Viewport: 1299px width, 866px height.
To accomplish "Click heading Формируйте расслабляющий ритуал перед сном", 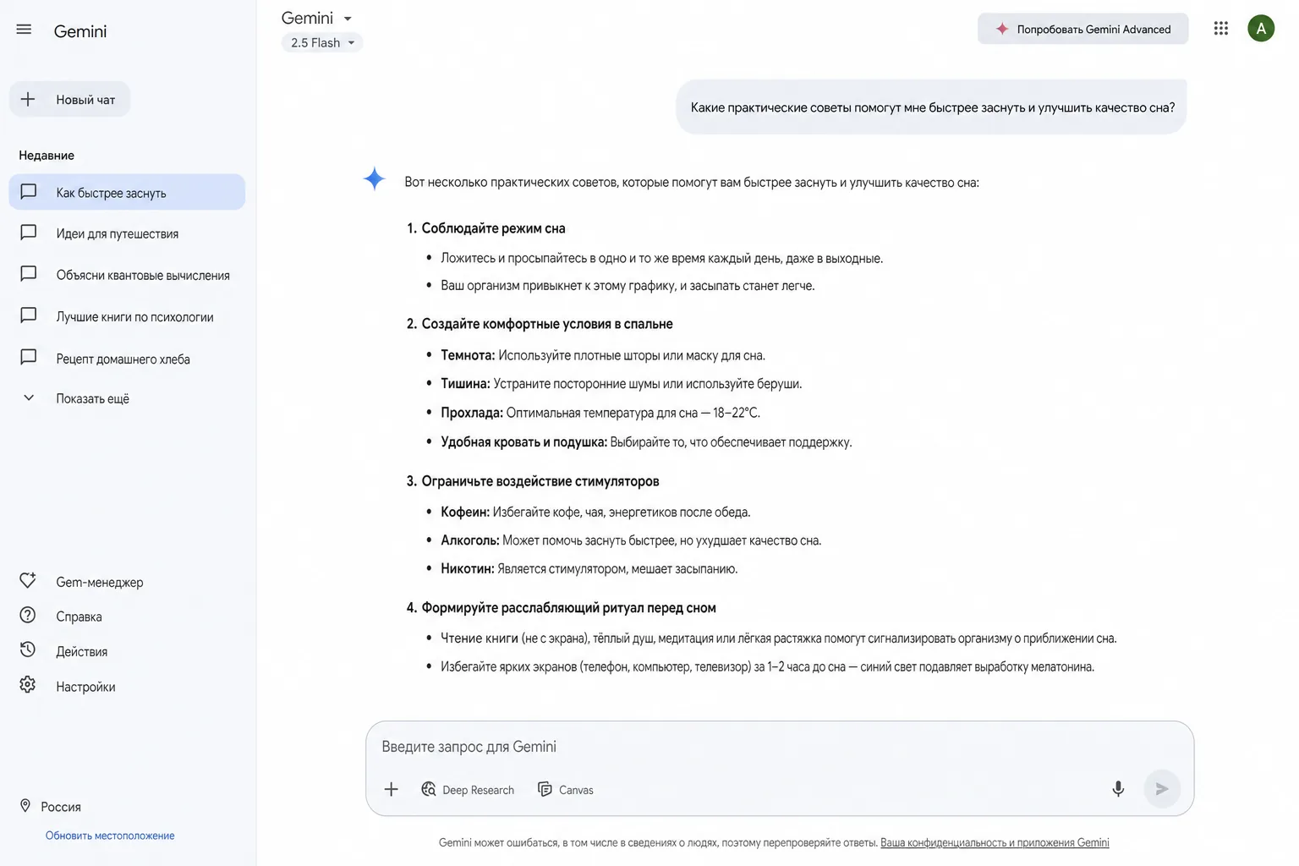I will tap(568, 607).
